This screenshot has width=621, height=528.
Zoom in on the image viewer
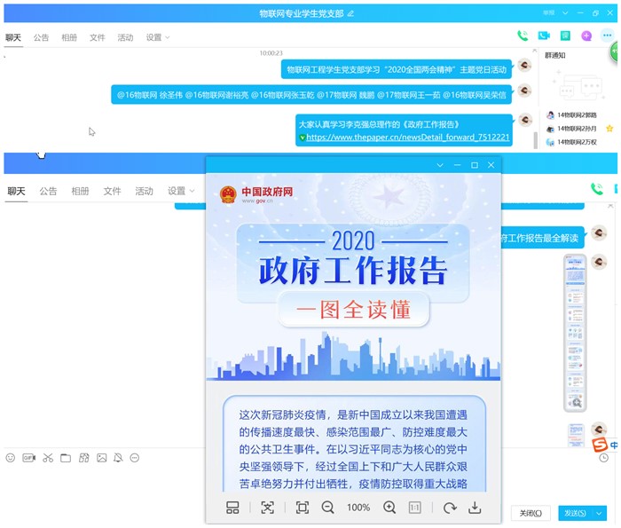[x=389, y=508]
